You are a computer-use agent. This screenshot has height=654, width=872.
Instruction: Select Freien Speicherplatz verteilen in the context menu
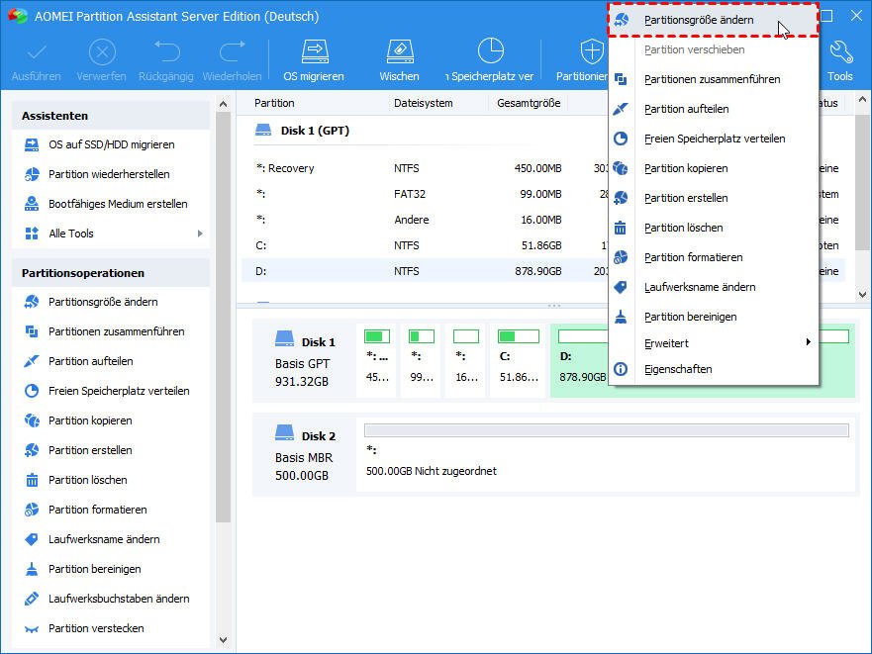point(714,139)
